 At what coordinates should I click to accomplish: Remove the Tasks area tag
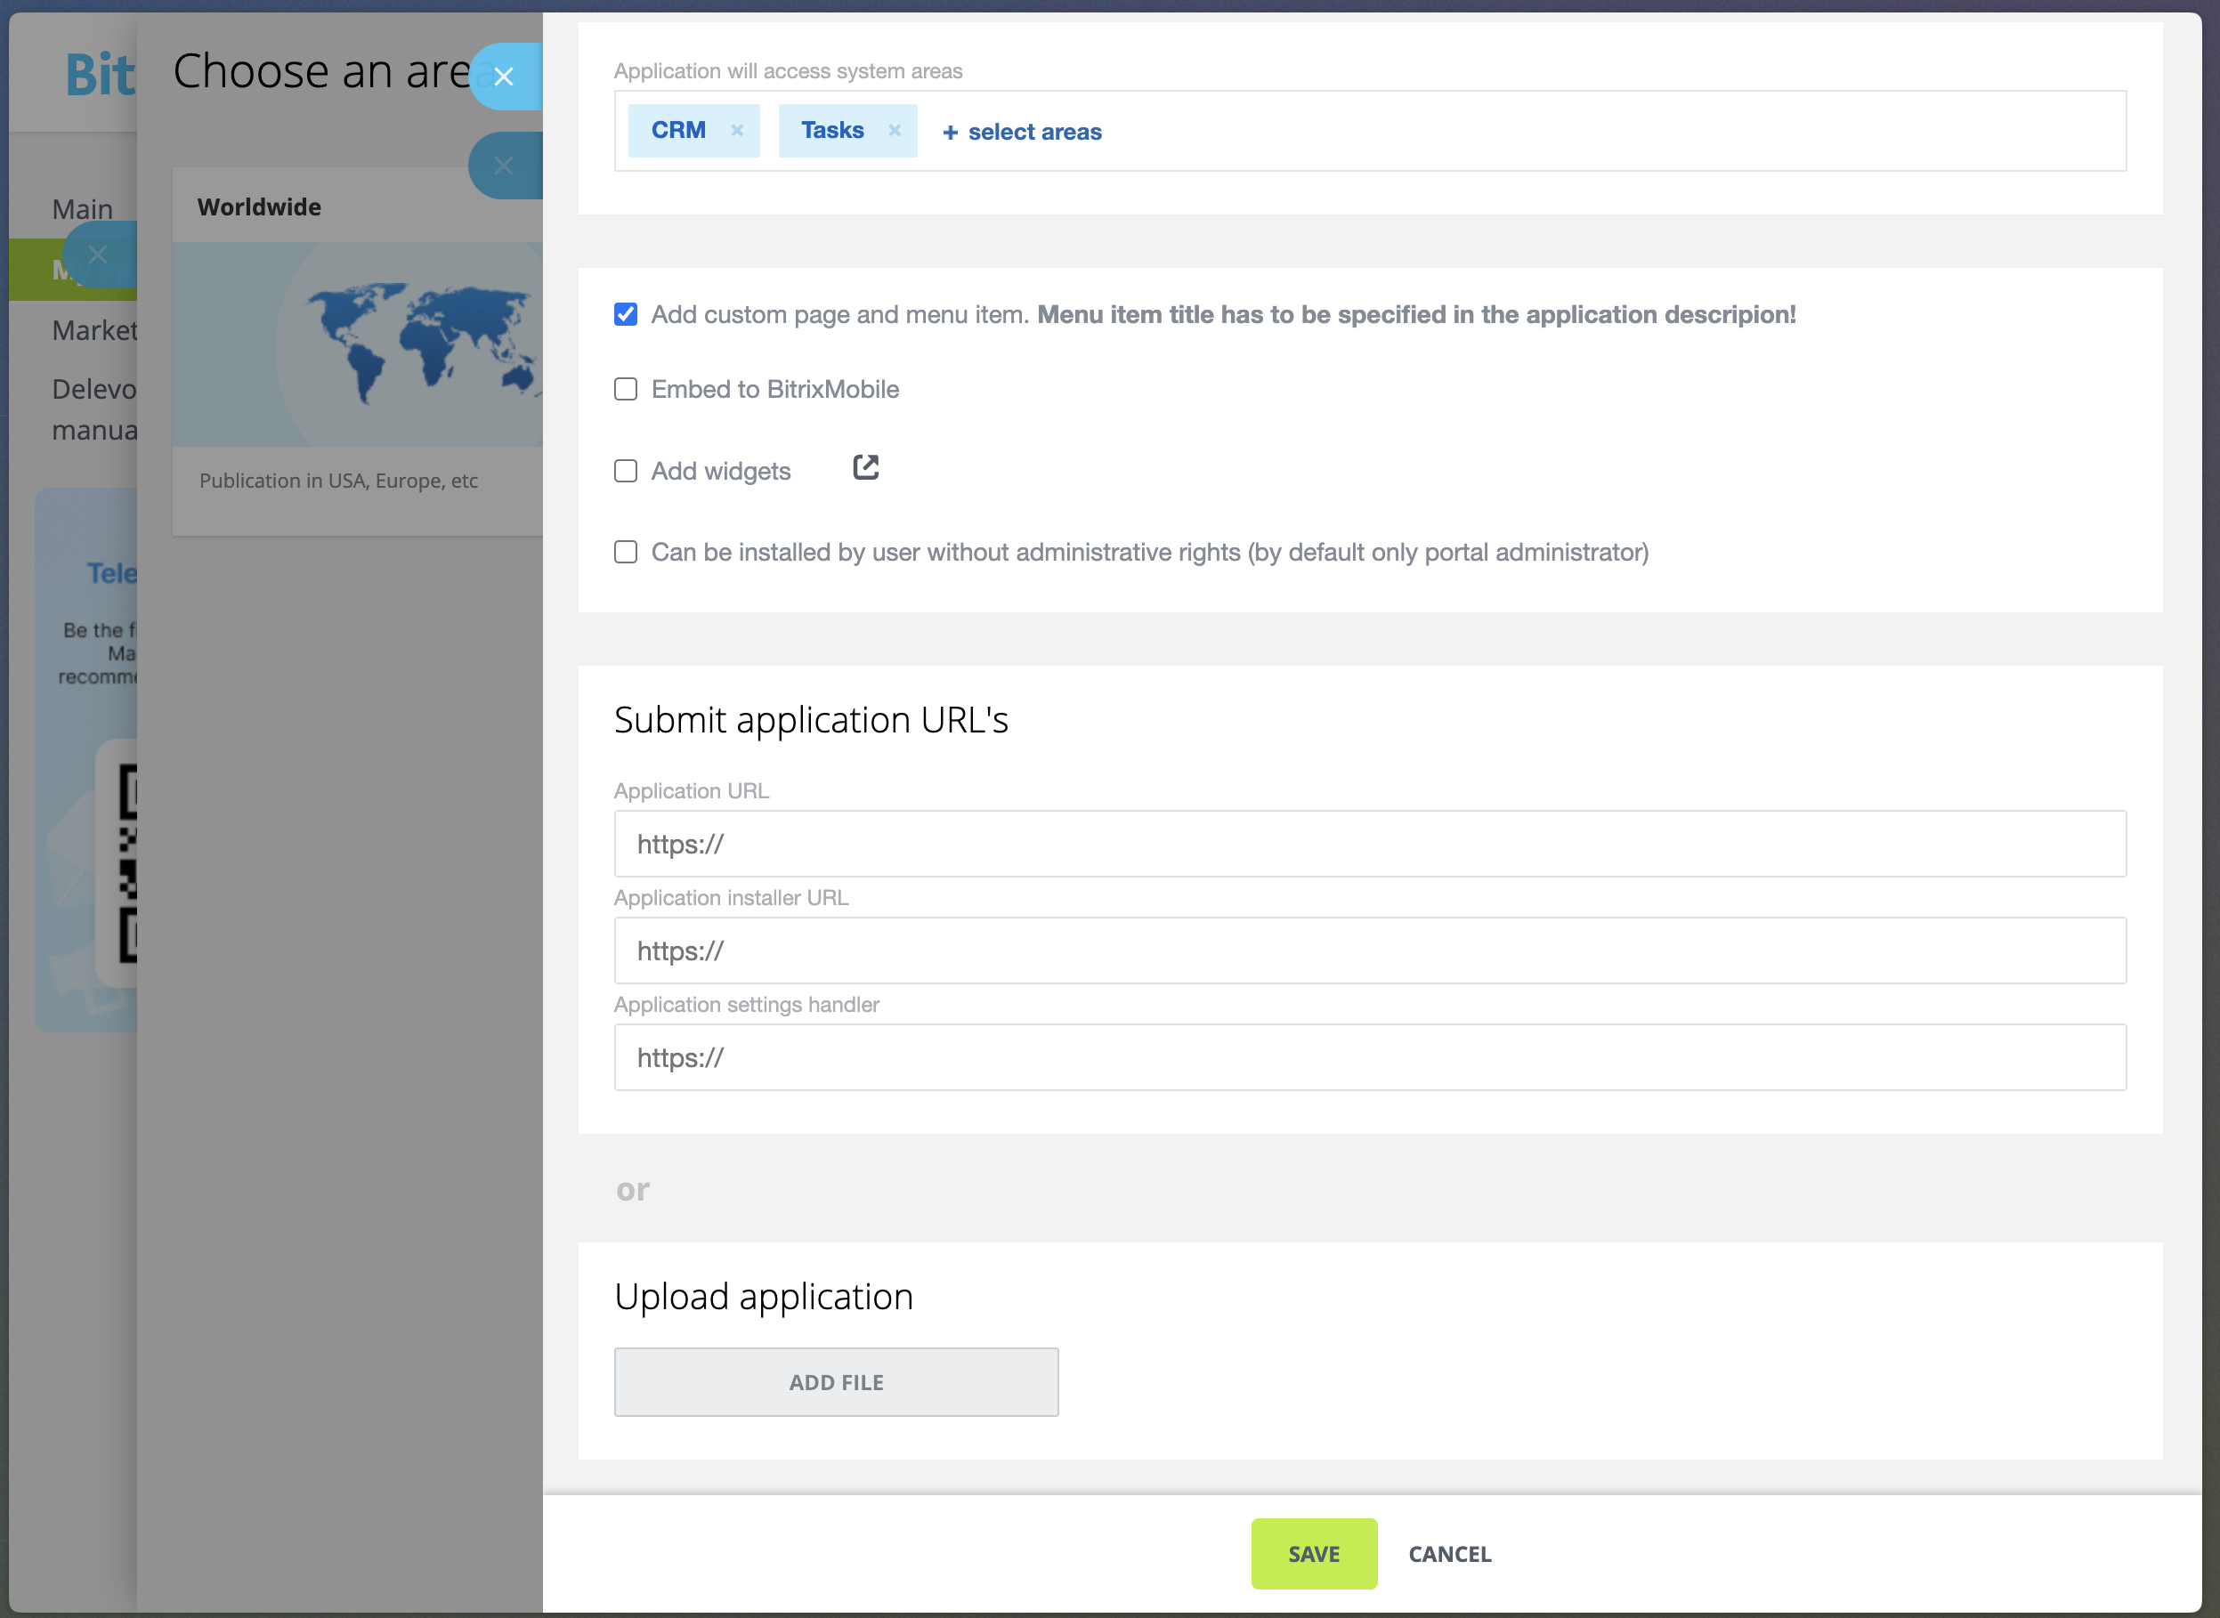pos(894,130)
